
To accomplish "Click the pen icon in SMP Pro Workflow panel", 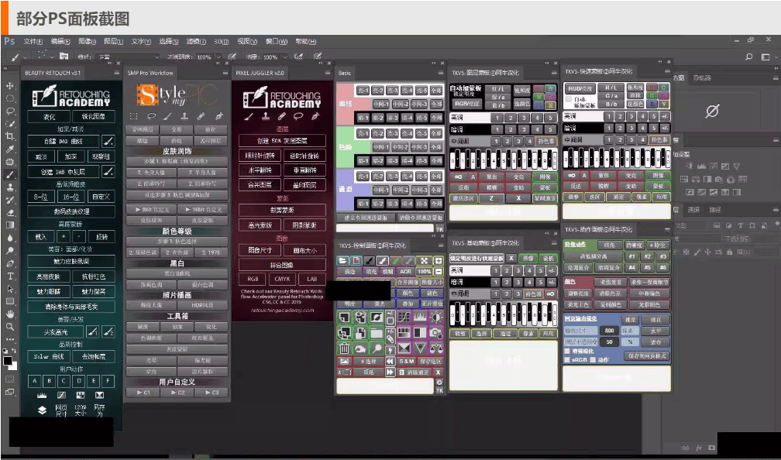I will point(219,116).
